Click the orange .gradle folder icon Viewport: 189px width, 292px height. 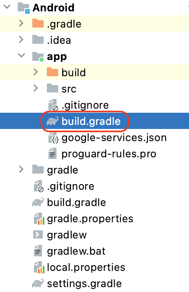[38, 24]
